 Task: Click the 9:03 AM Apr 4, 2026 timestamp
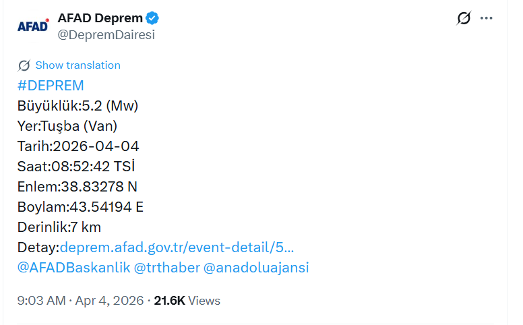[80, 301]
